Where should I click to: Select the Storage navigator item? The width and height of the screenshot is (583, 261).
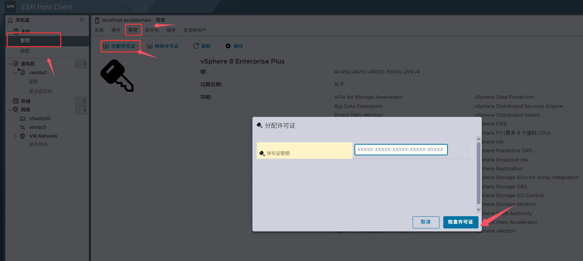click(x=25, y=101)
